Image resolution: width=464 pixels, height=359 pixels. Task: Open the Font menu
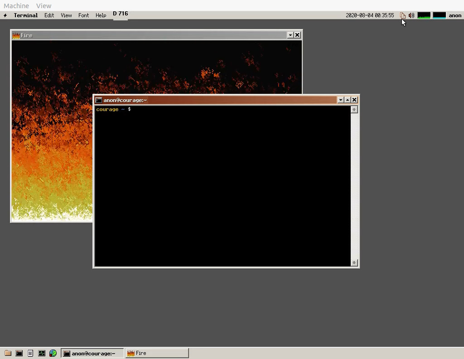click(x=83, y=15)
